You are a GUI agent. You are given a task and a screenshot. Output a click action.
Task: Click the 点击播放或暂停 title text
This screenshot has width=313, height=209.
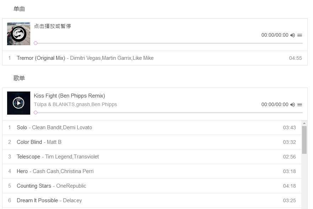pyautogui.click(x=52, y=26)
